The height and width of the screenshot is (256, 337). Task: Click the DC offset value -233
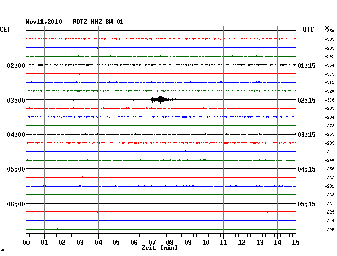coord(329,195)
